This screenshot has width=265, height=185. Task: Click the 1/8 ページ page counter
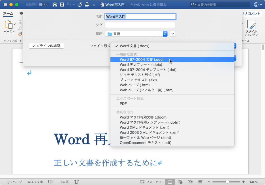[14, 182]
